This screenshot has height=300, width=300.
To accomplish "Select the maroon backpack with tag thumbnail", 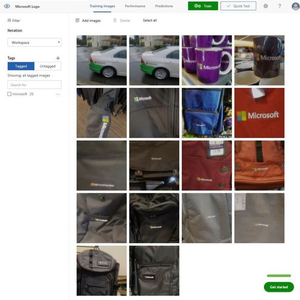I will (207, 166).
